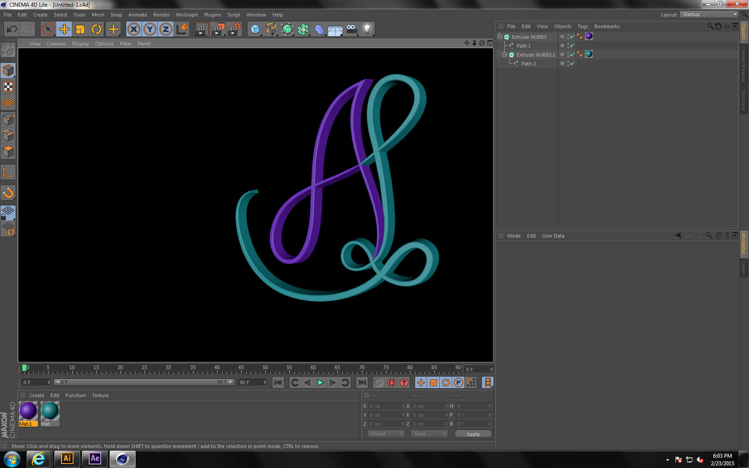Toggle visibility dots for Path 1
This screenshot has height=468, width=749.
pos(568,45)
